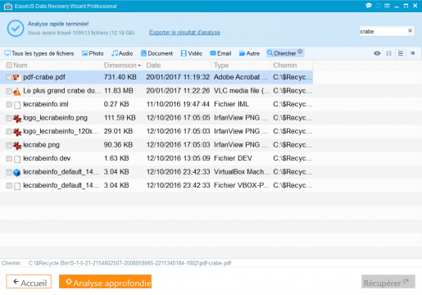This screenshot has width=422, height=295.
Task: Click the 29.01 KB size value
Action: click(x=118, y=131)
